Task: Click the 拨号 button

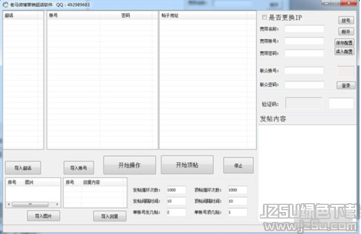Action: point(346,20)
